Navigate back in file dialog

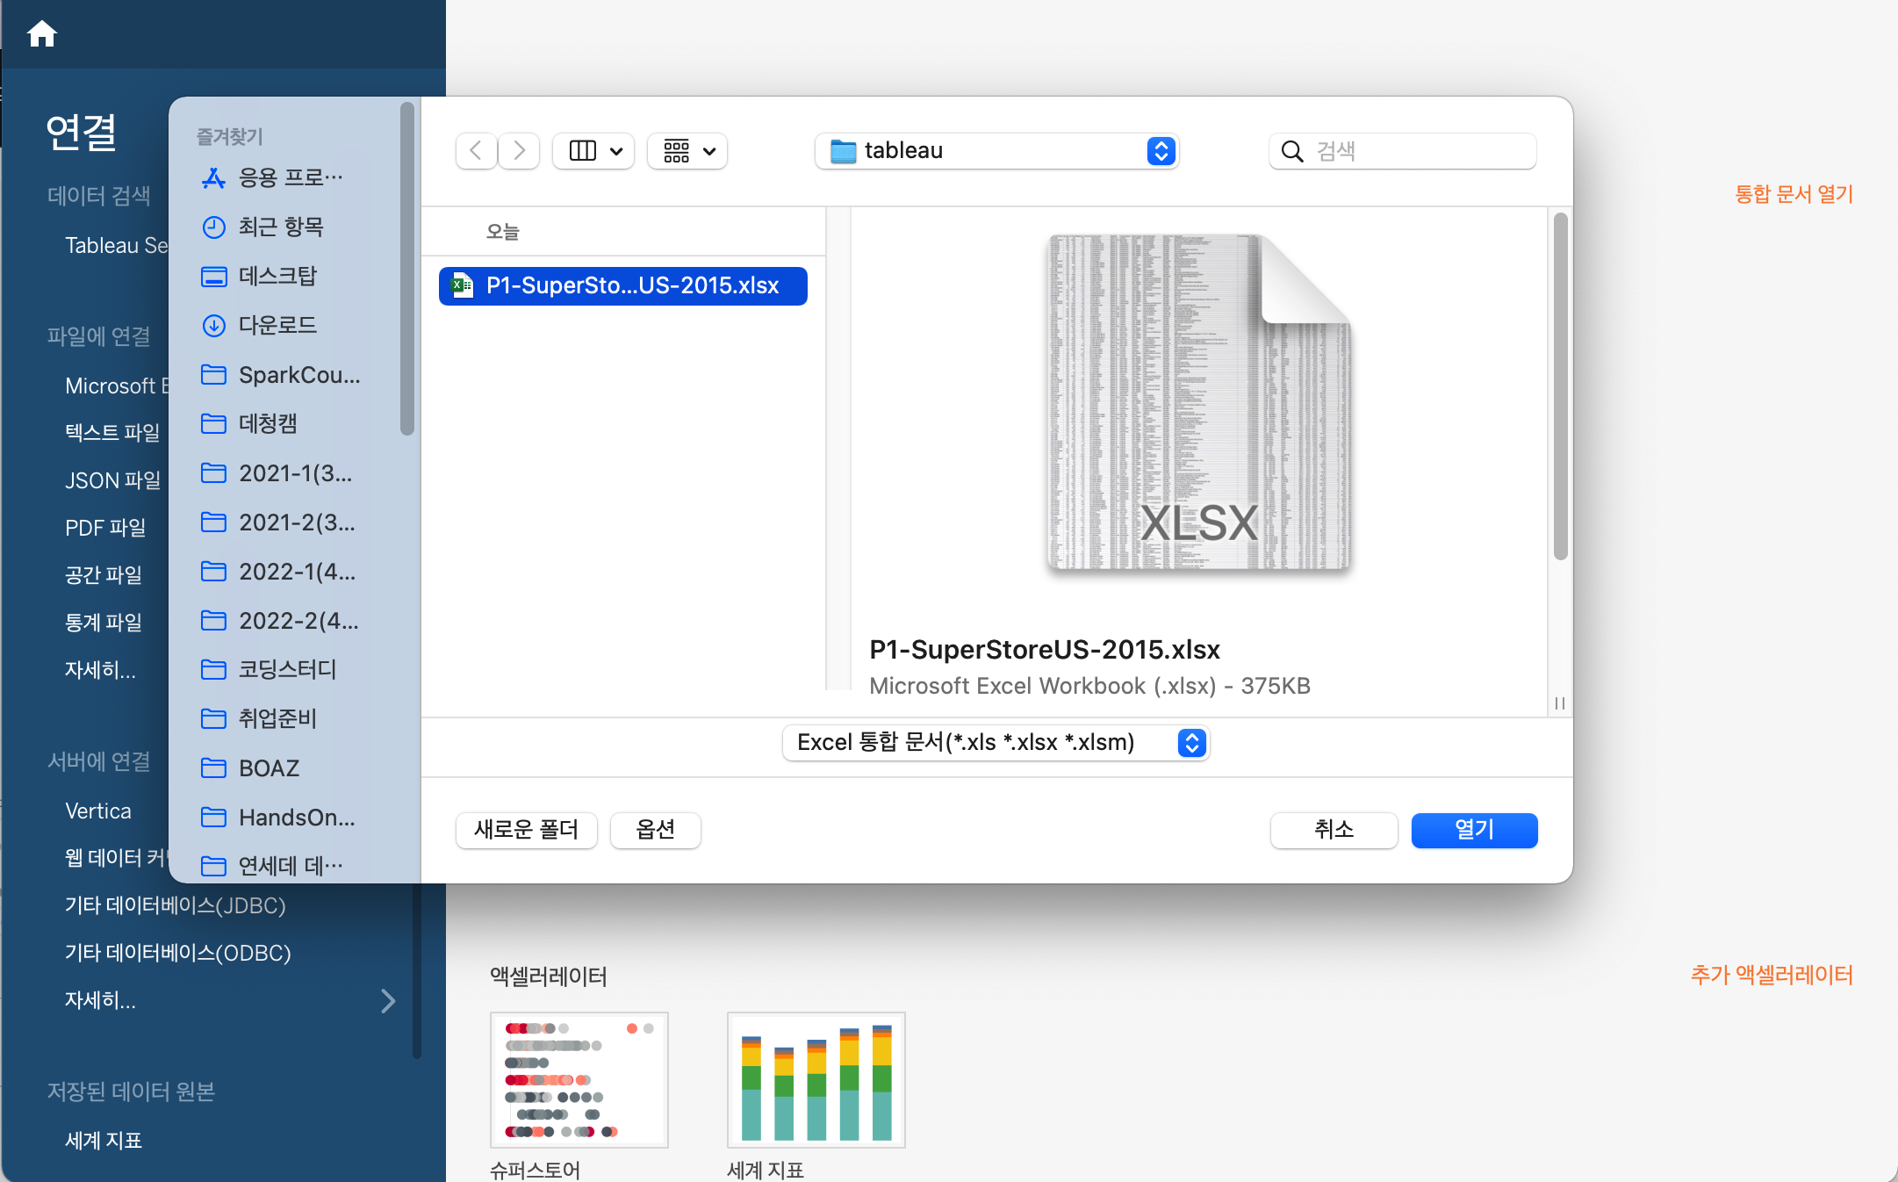(476, 151)
